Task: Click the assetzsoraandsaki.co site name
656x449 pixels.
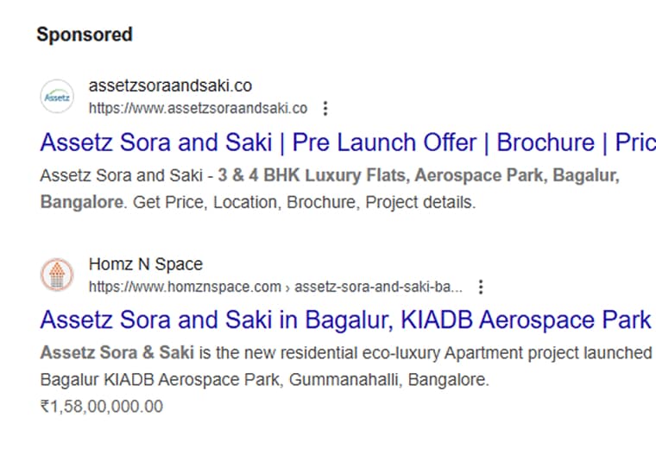Action: 170,85
